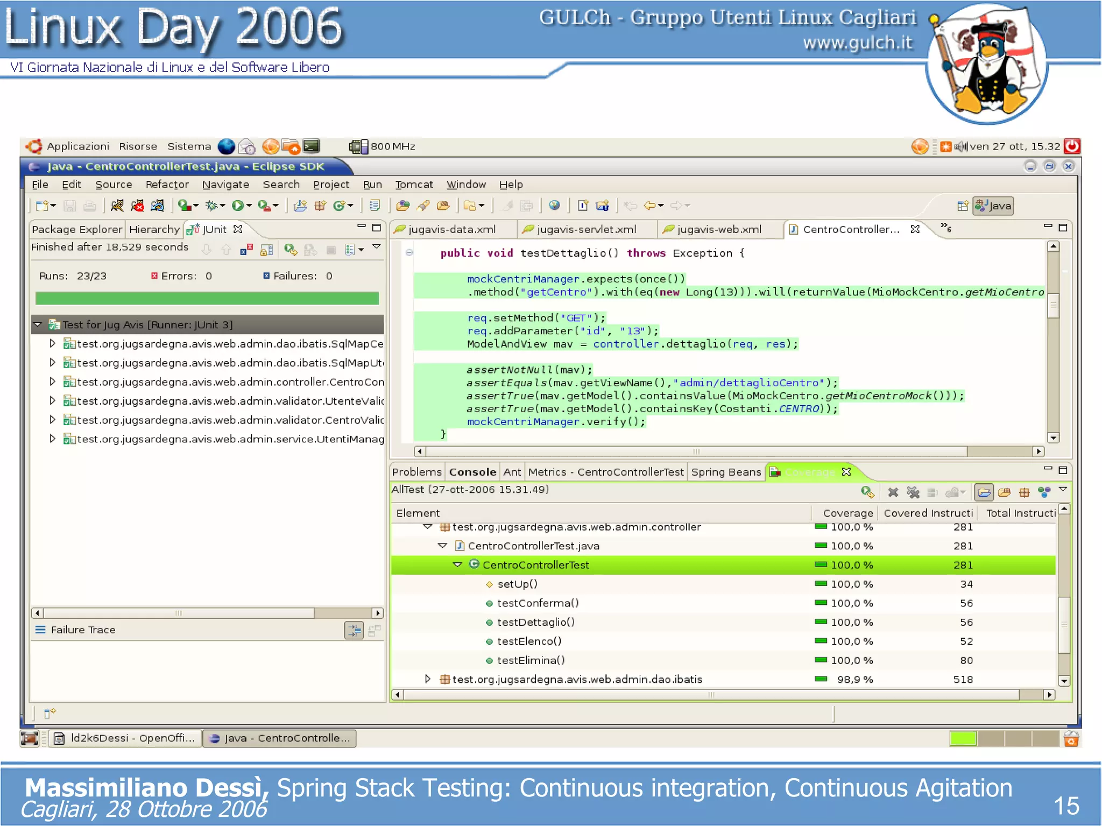Click the editor vertical scrollbar down arrow
Image resolution: width=1102 pixels, height=826 pixels.
click(1054, 438)
